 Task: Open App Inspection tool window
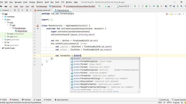point(61,100)
